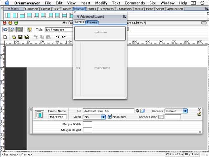Click the Point to File icon next to Src

[x=138, y=111]
